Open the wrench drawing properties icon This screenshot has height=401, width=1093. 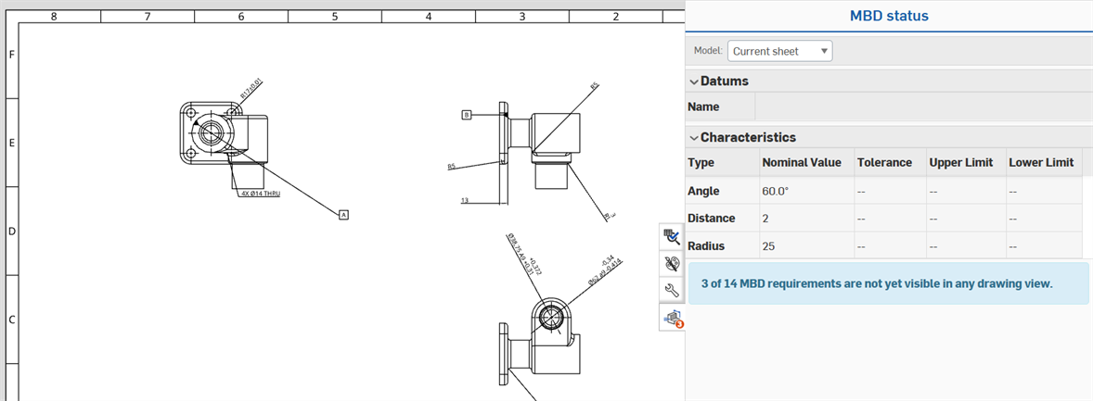coord(672,290)
